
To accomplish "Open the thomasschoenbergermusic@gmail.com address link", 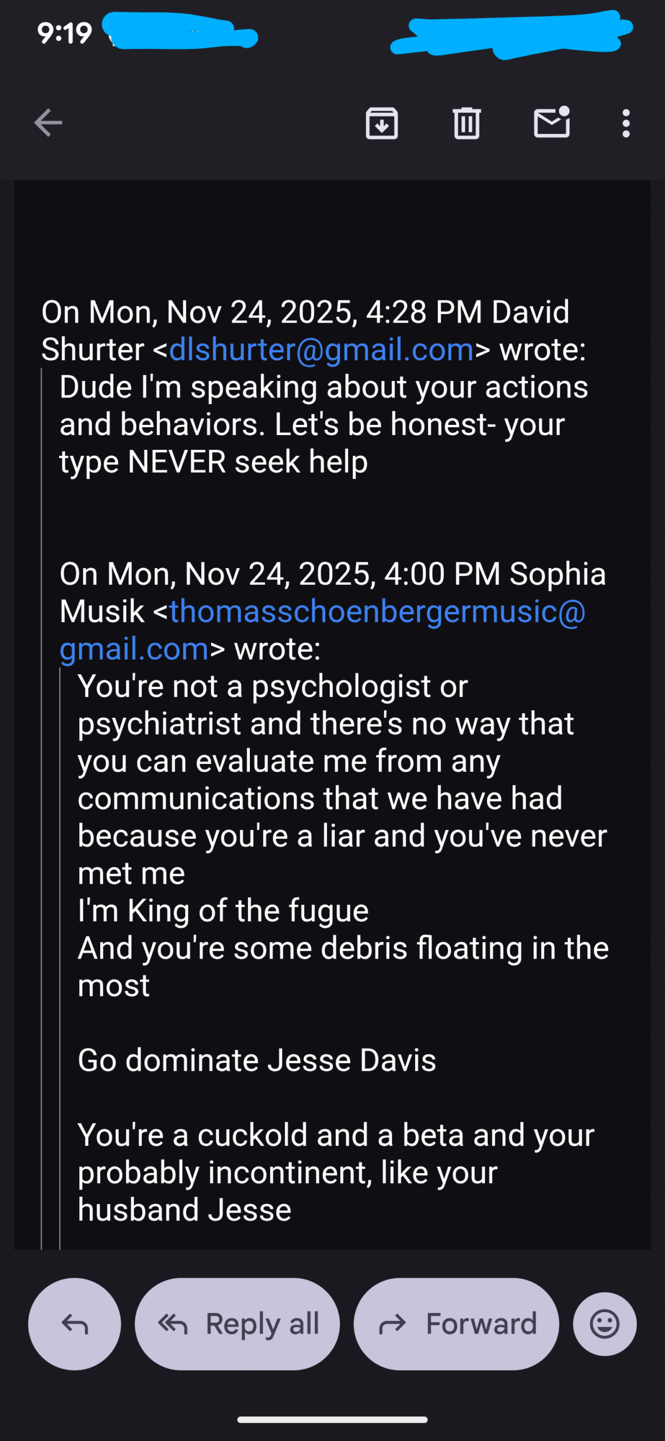I will coord(377,612).
